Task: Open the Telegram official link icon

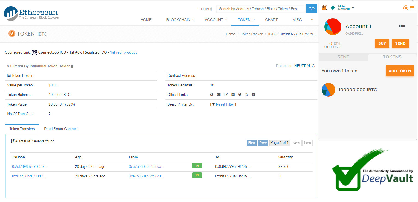Action: 253,95
